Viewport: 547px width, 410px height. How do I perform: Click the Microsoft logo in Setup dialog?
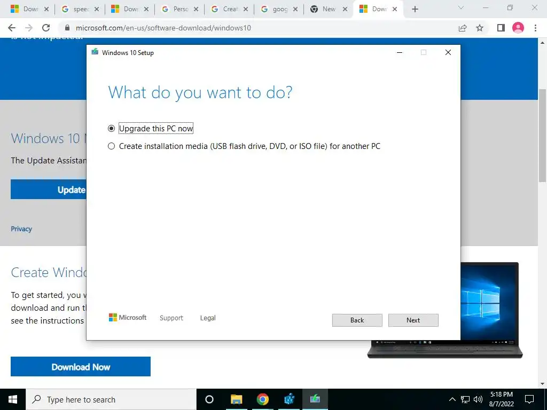pyautogui.click(x=128, y=317)
